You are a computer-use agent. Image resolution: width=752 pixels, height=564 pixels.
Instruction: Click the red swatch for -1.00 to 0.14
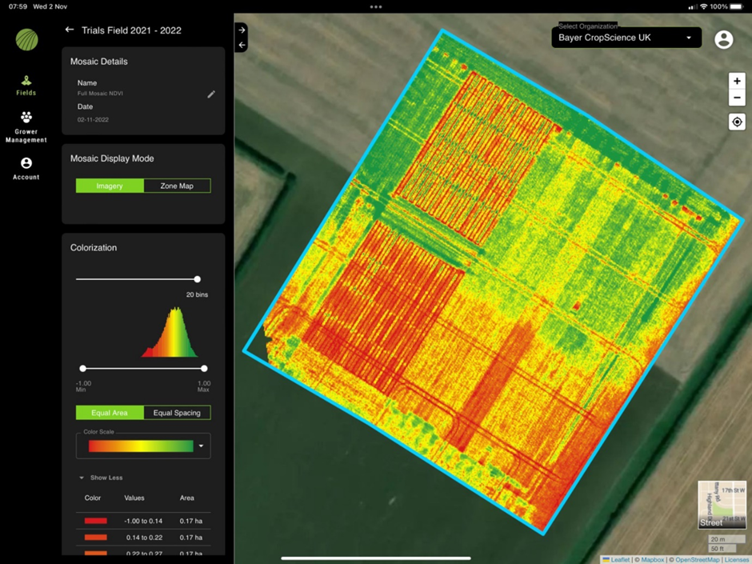[96, 521]
